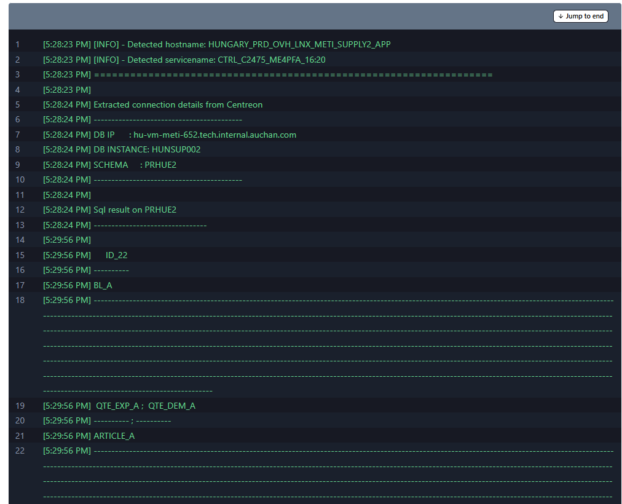Click the QTE_EXP_A ; QTE_DEM_A log line
Image resolution: width=622 pixels, height=504 pixels.
point(119,406)
